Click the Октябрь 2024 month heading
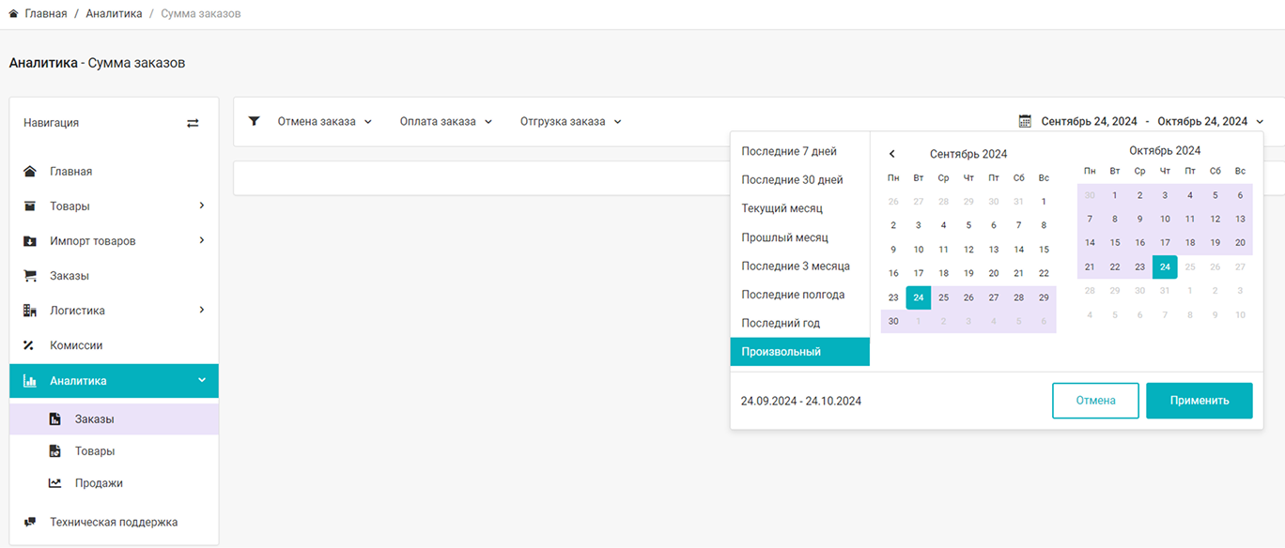The image size is (1285, 548). coord(1165,150)
